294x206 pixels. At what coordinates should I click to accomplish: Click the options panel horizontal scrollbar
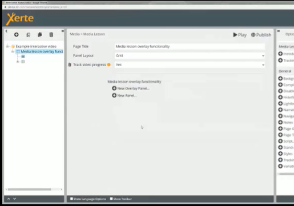coord(287,174)
